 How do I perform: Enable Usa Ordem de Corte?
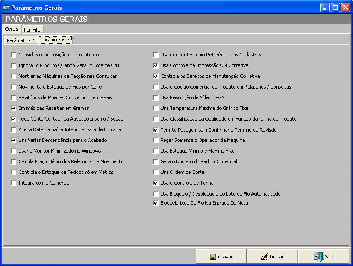tap(156, 173)
